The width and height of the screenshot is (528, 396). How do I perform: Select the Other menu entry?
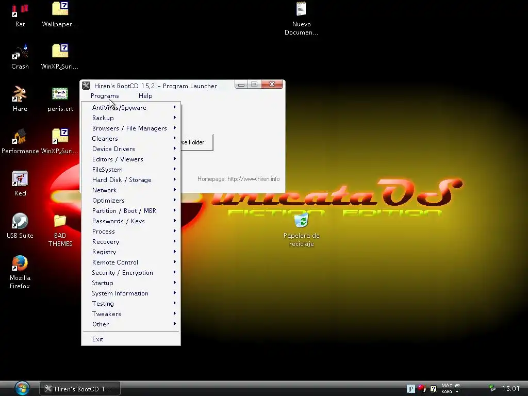point(131,324)
